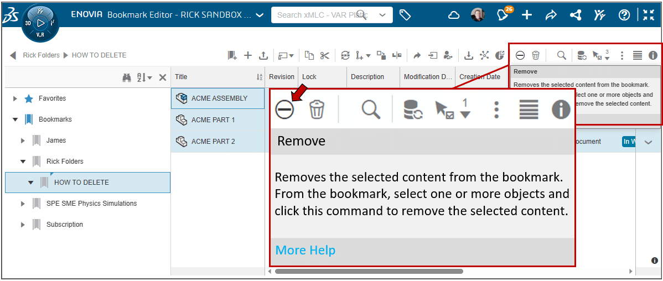Sort by the Title column header
Viewport: 663px width, 281px height.
click(x=218, y=77)
